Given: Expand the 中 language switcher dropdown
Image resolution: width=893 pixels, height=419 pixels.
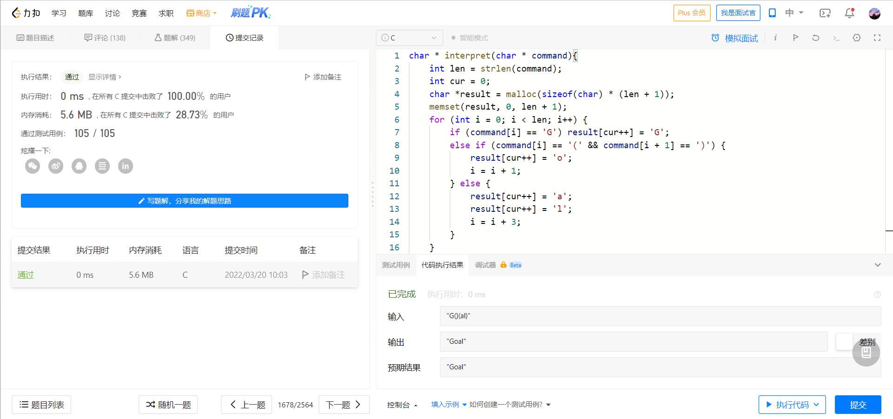Looking at the screenshot, I should [x=794, y=13].
